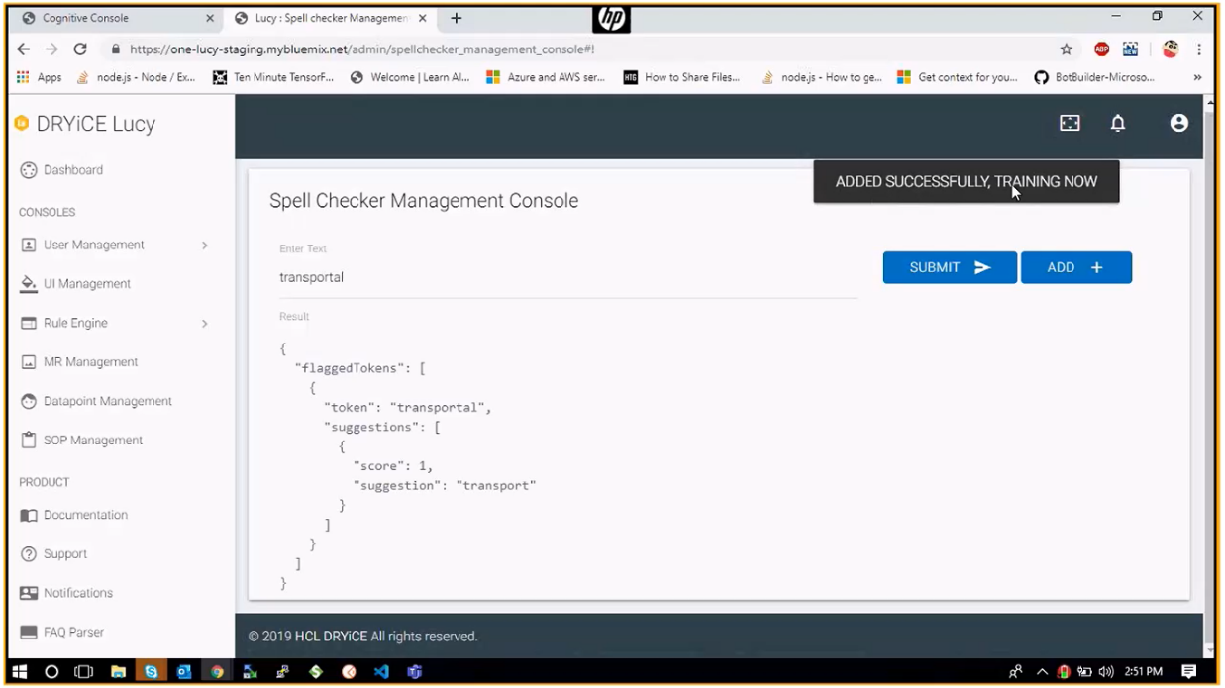Image resolution: width=1225 pixels, height=688 pixels.
Task: Open Windows Task View
Action: coord(84,671)
